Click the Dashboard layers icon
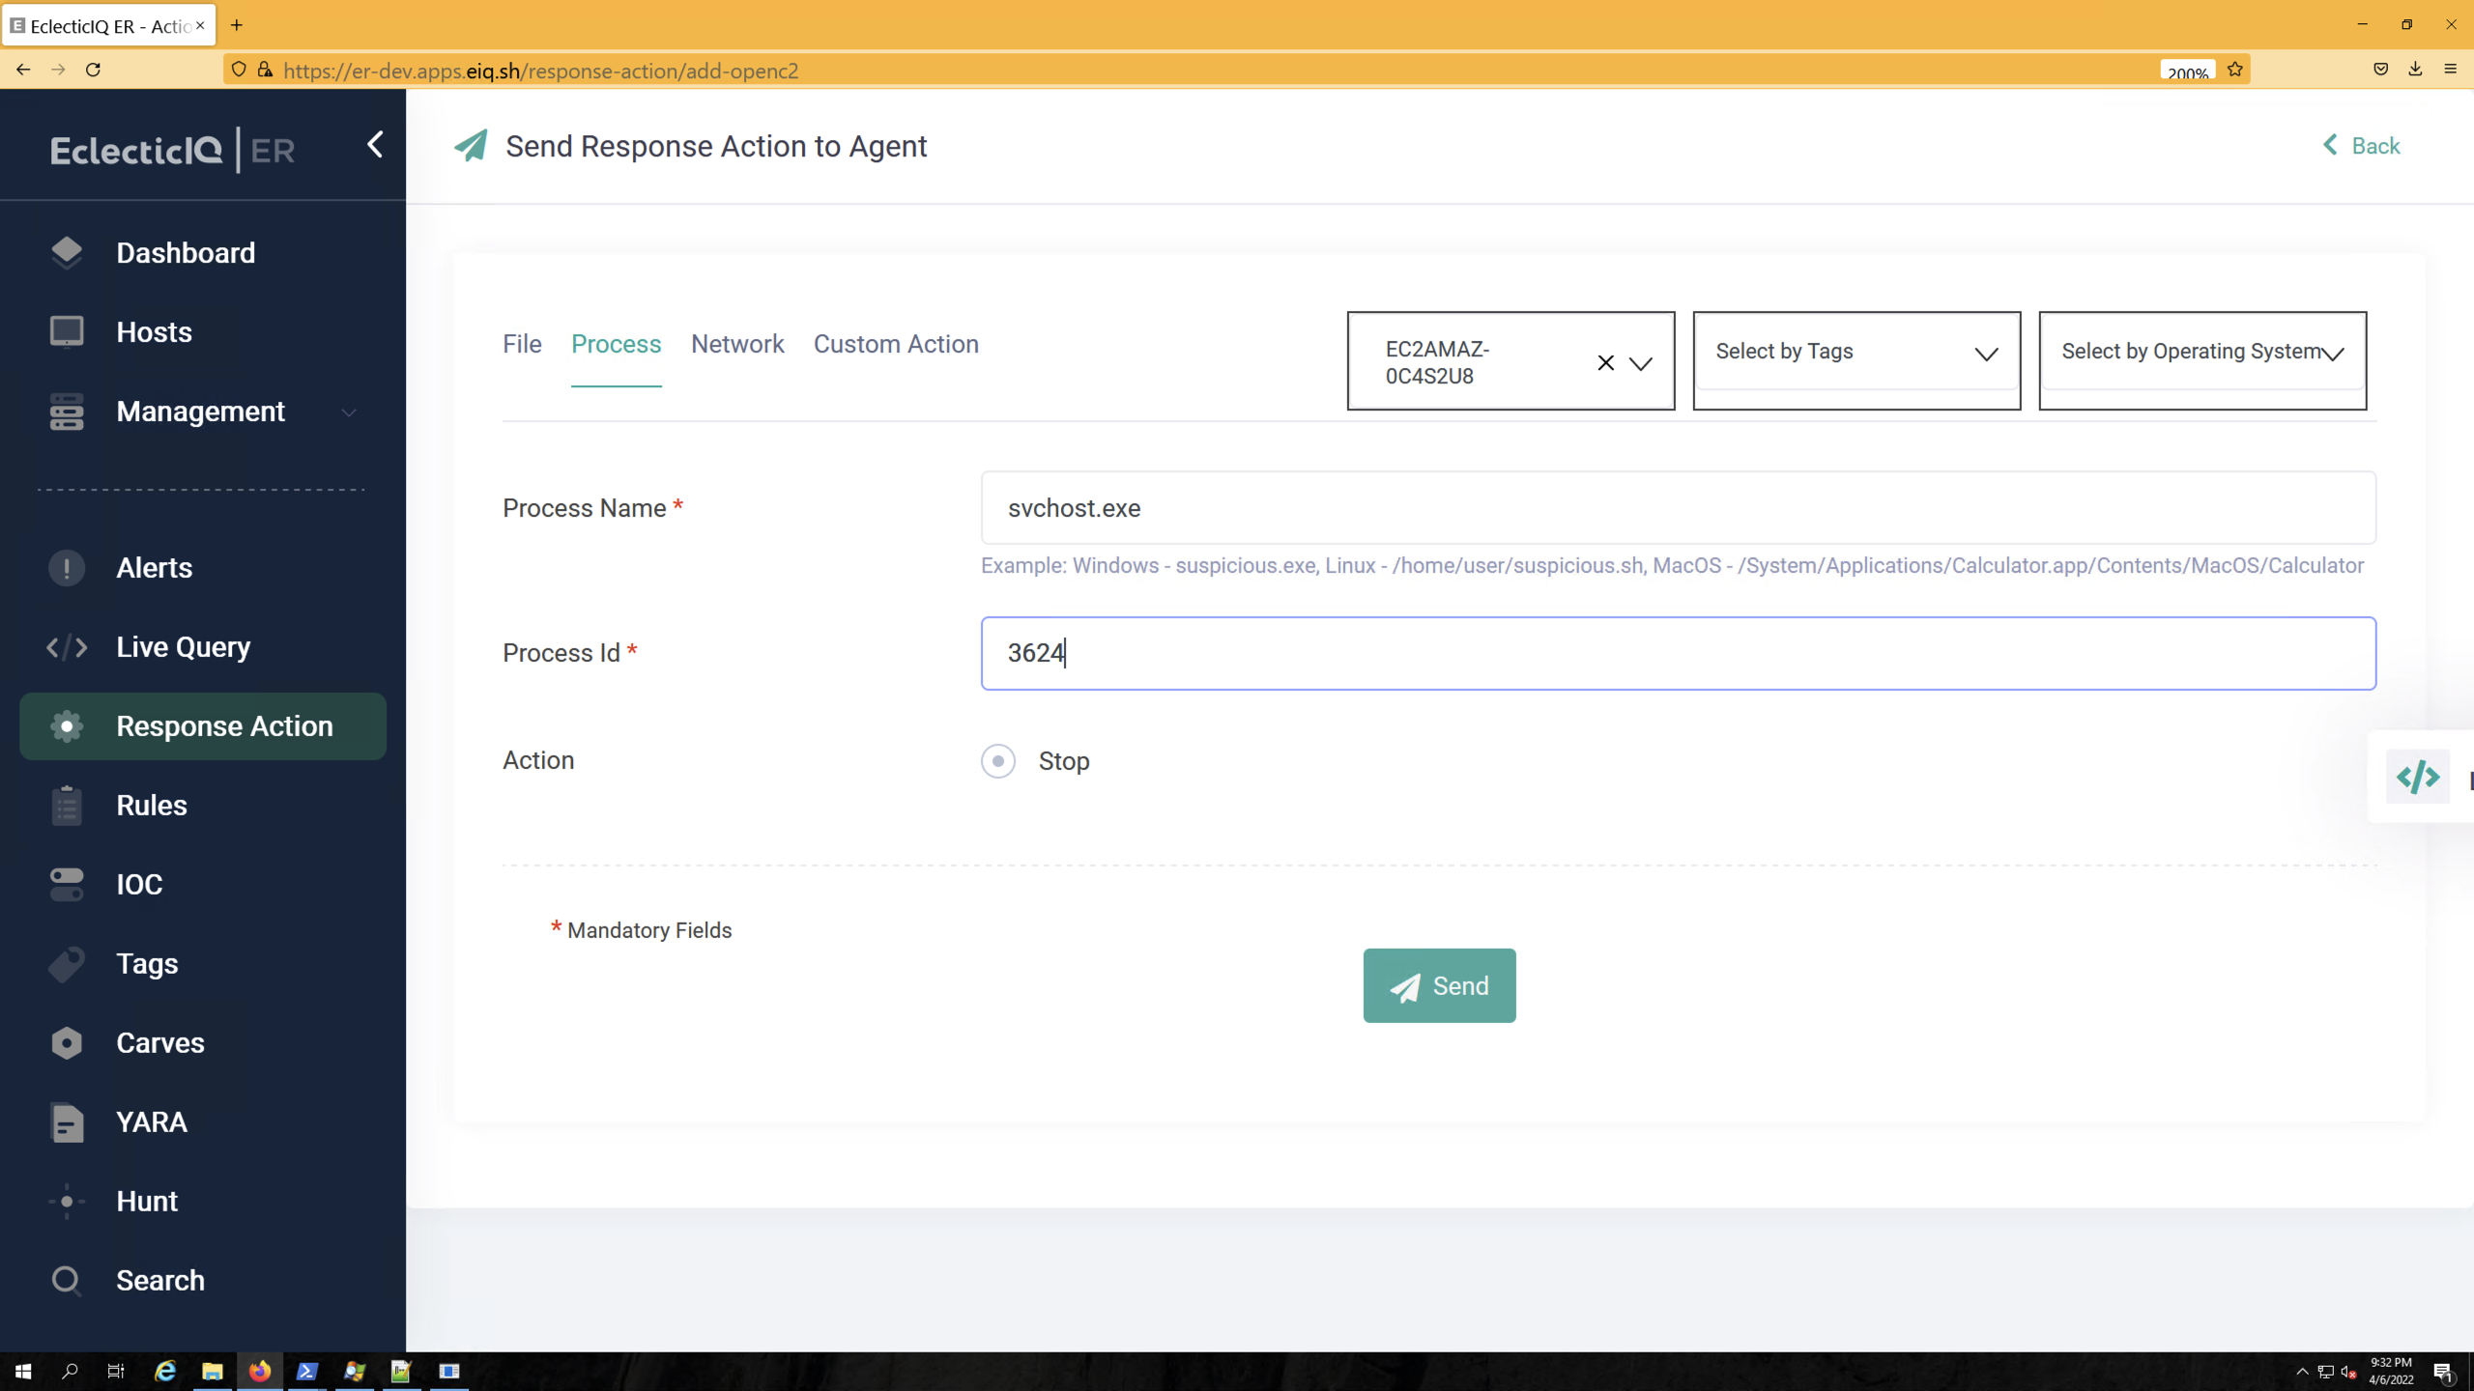This screenshot has height=1391, width=2474. [67, 253]
